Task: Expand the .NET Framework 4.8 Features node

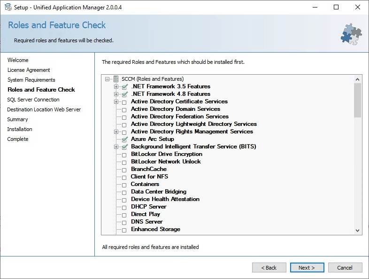Action: coord(116,94)
